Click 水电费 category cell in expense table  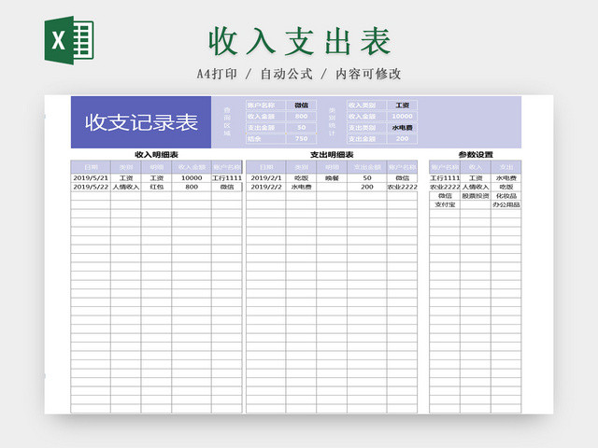click(301, 187)
